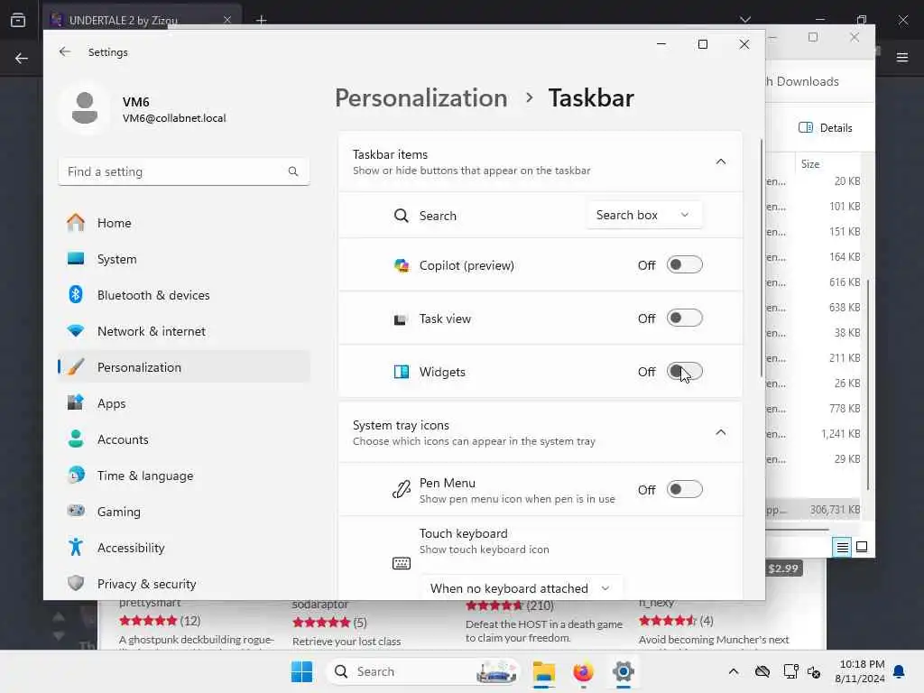Click the Copilot colorful icon
924x693 pixels.
tap(402, 265)
